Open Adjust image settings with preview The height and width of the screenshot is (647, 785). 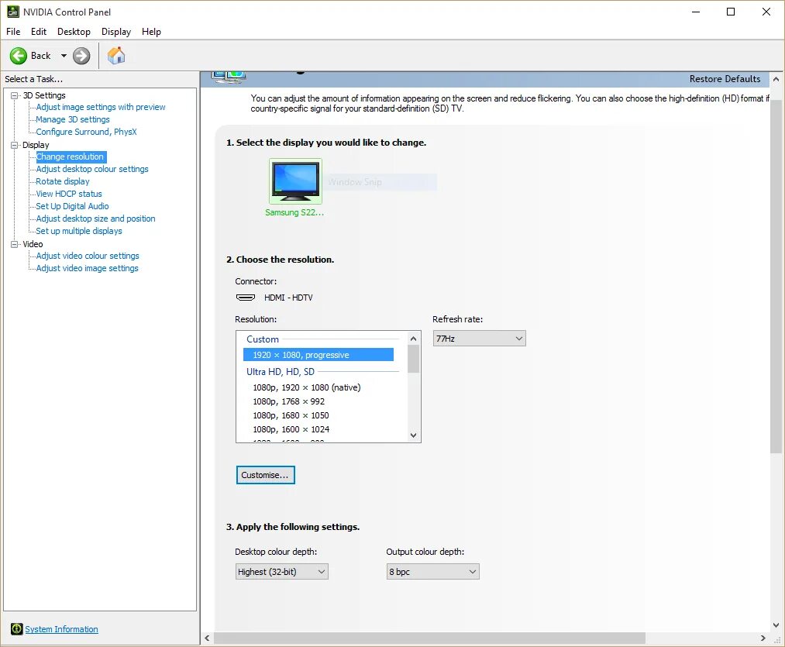pos(100,107)
